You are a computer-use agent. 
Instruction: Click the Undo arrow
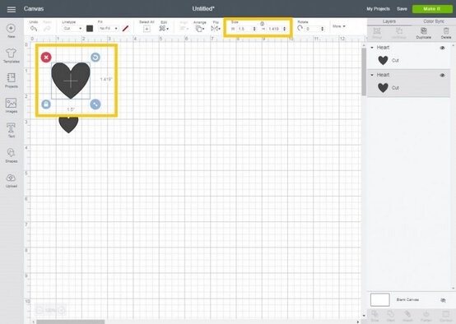click(34, 29)
